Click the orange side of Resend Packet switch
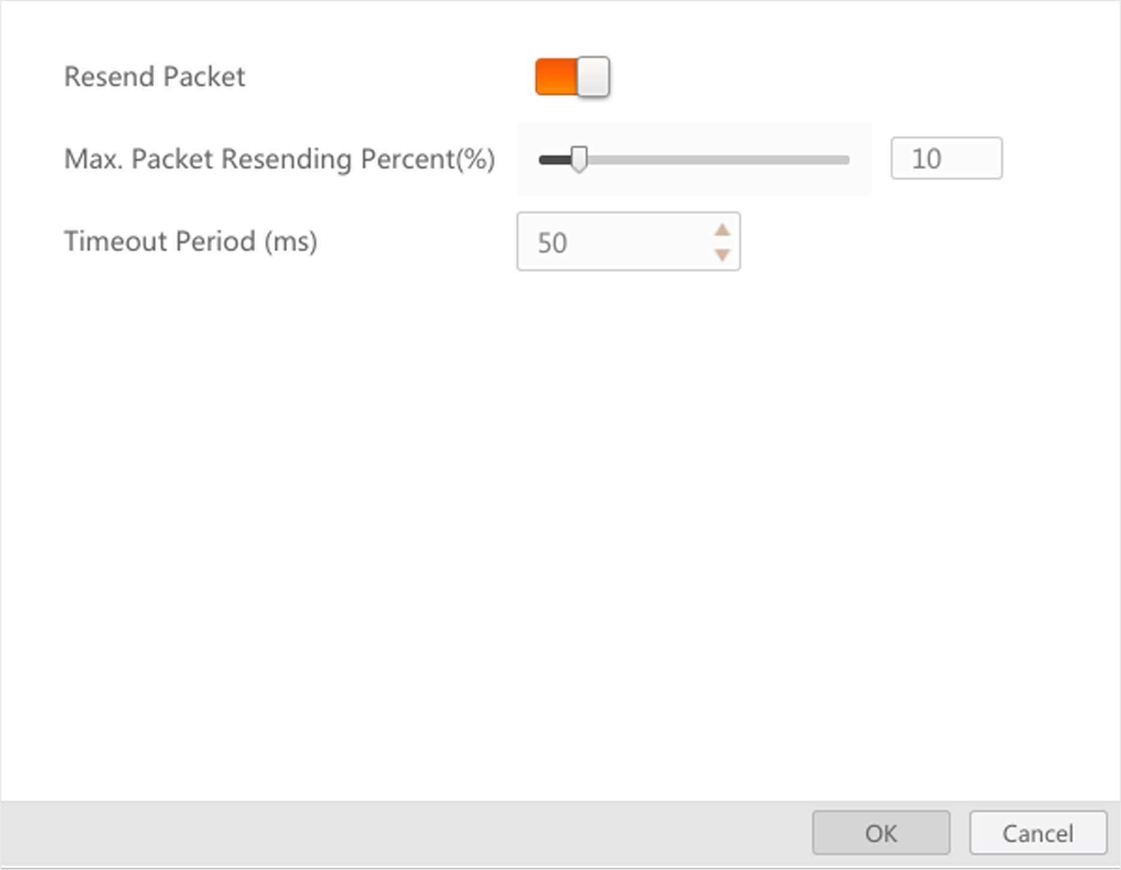 555,77
